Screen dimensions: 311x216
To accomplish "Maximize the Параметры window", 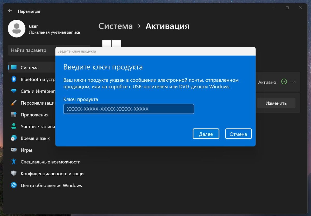I will pos(287,8).
